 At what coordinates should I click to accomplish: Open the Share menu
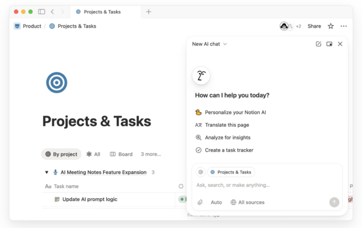[x=314, y=26]
